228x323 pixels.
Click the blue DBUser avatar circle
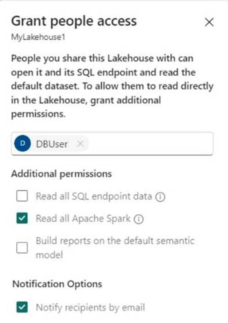[x=22, y=143]
